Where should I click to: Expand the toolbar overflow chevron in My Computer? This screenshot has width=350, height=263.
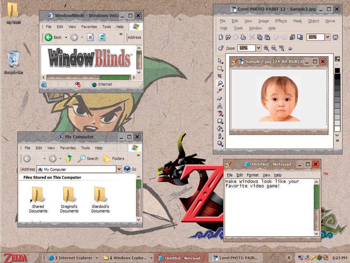pyautogui.click(x=138, y=156)
